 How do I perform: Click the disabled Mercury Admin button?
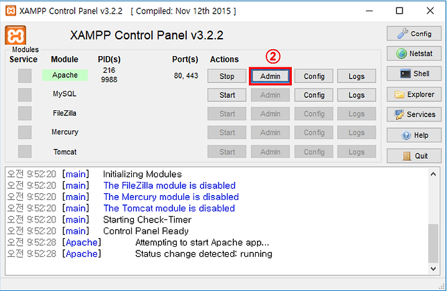click(x=270, y=133)
